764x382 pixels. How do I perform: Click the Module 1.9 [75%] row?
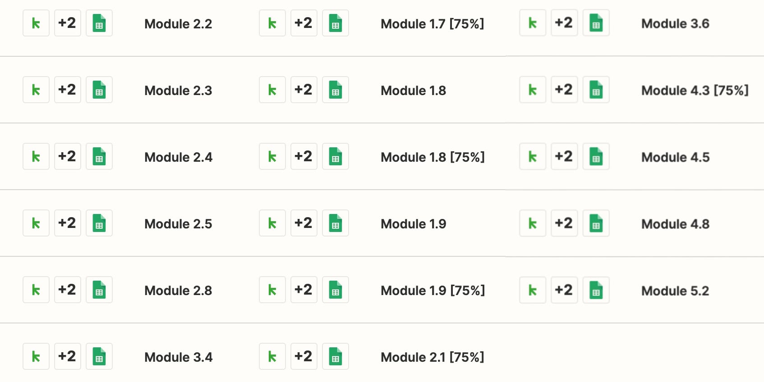(433, 290)
